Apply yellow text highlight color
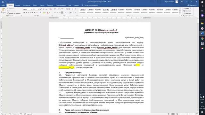 click(x=44, y=12)
